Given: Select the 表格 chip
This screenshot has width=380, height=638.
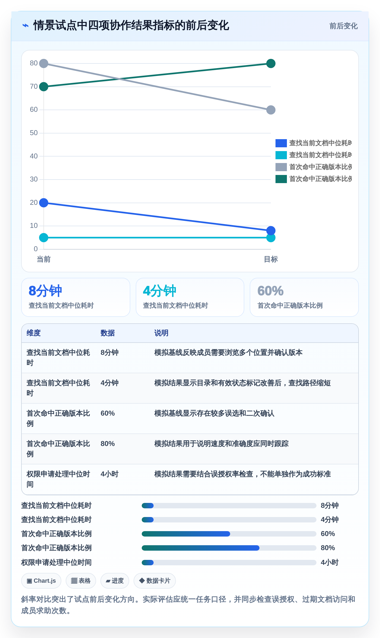Looking at the screenshot, I should [81, 581].
